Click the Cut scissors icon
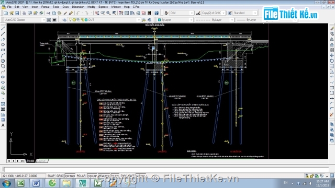This screenshot has width=335, height=188. coord(48,13)
